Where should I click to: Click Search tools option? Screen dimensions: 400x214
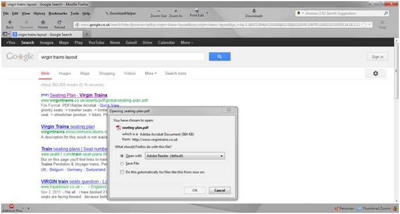point(175,73)
